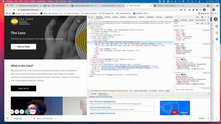Open the Lighthouse tab in DevTools
This screenshot has width=221, height=124.
tap(169, 17)
